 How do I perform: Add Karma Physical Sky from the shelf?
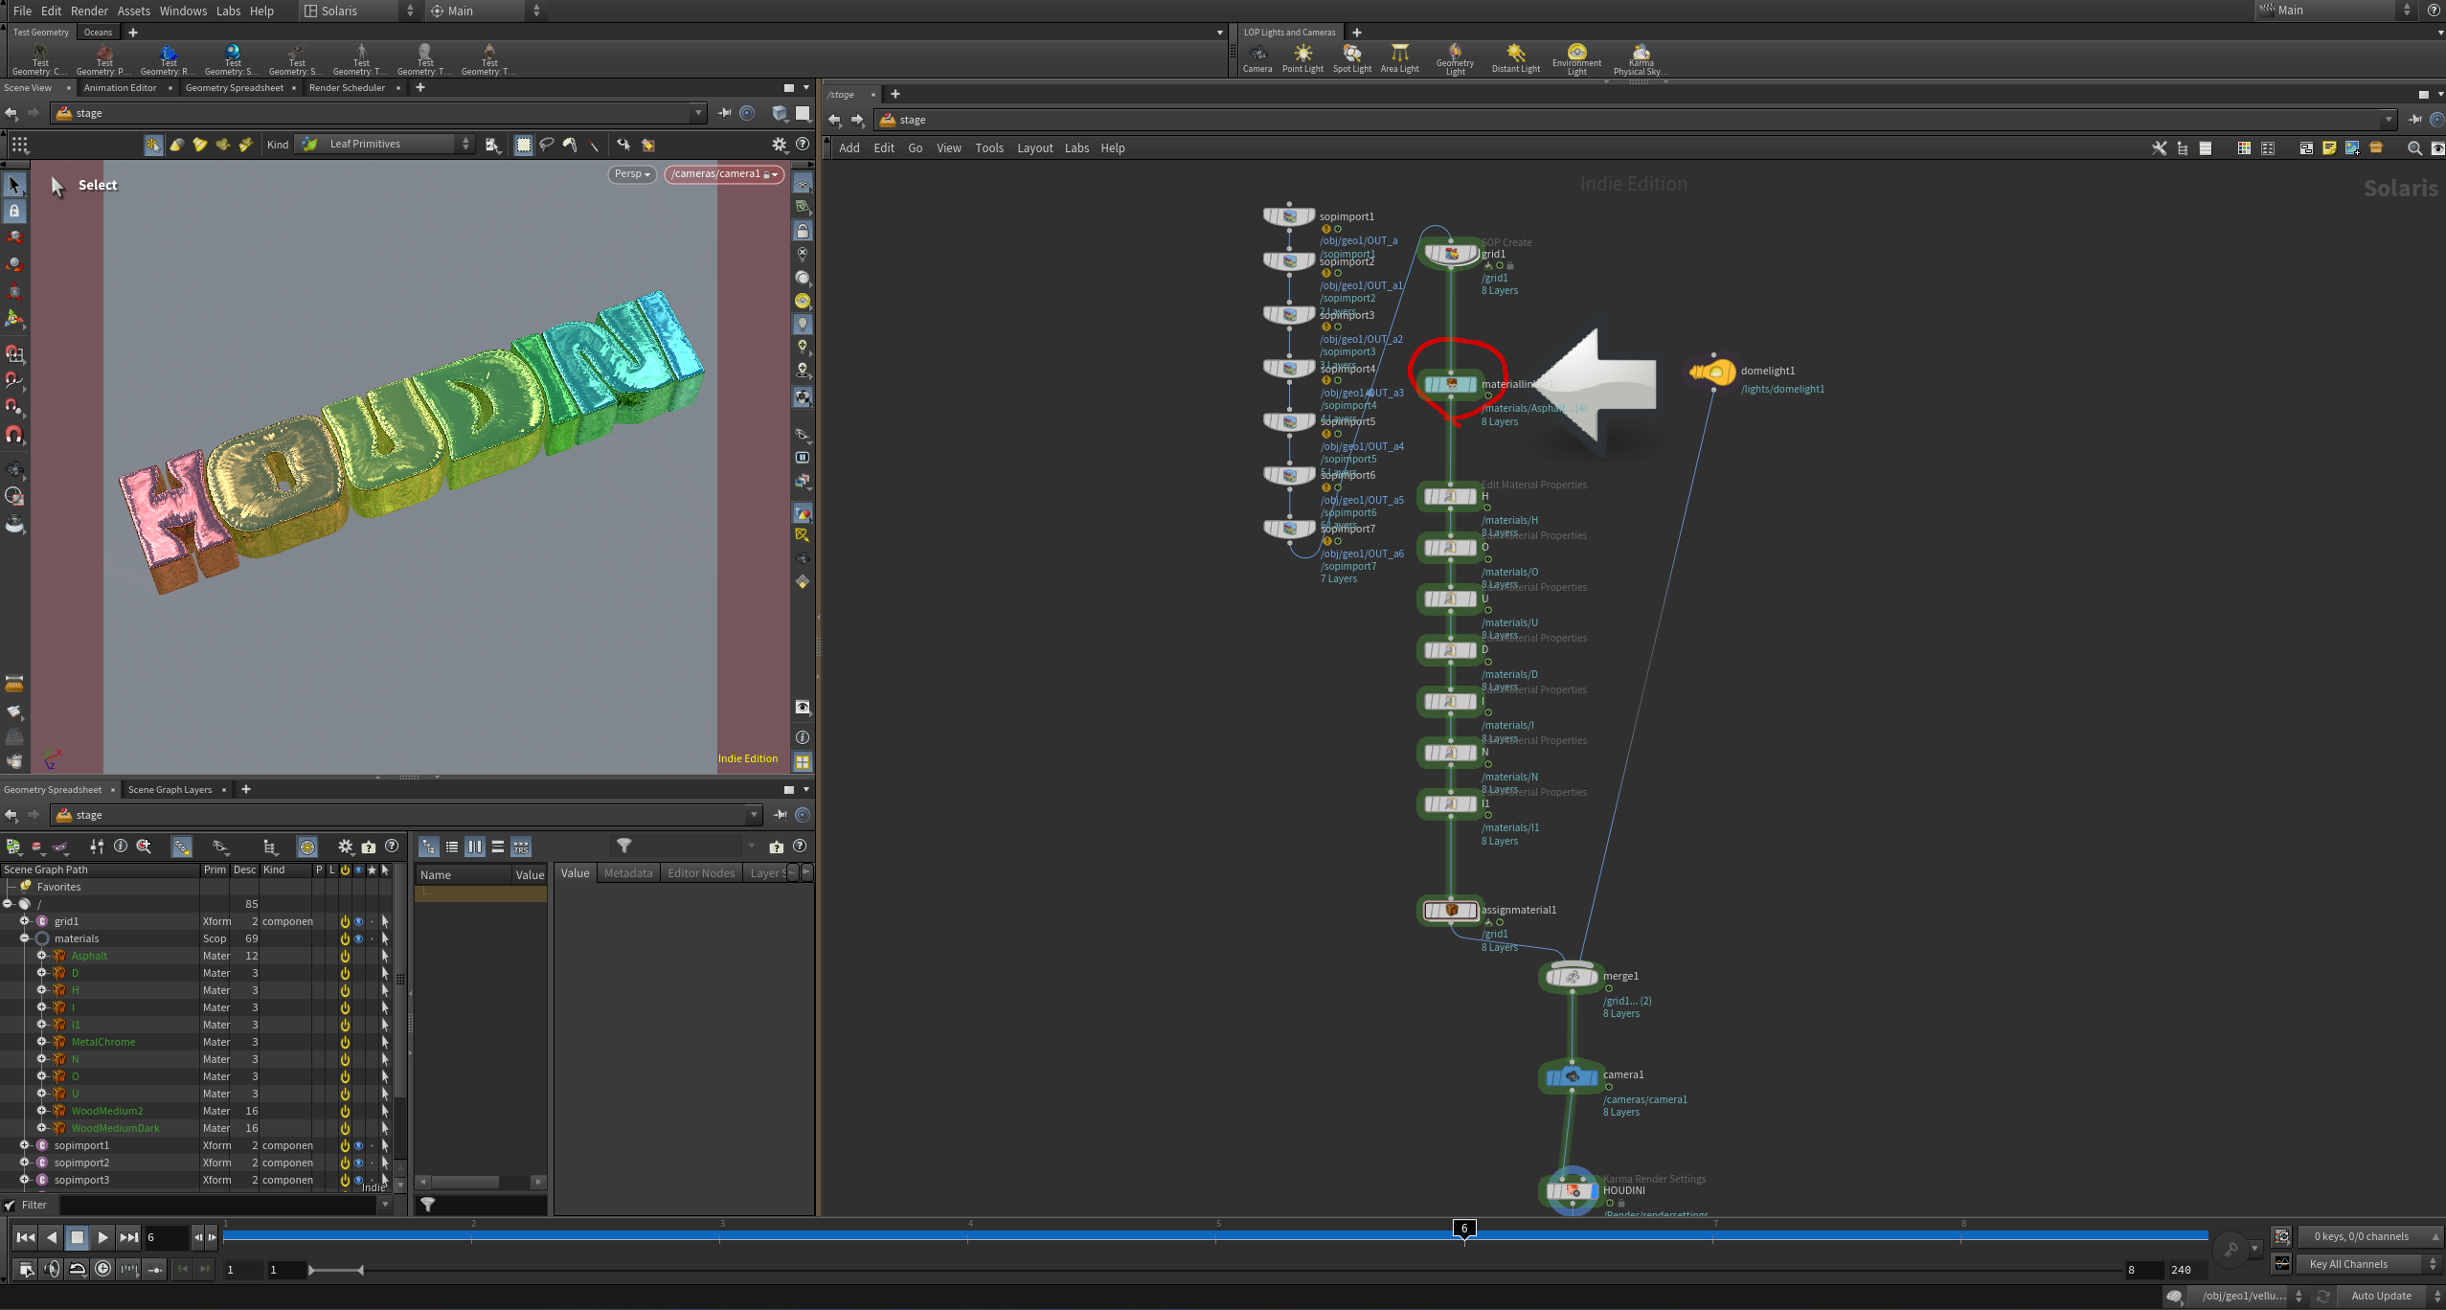pyautogui.click(x=1641, y=58)
